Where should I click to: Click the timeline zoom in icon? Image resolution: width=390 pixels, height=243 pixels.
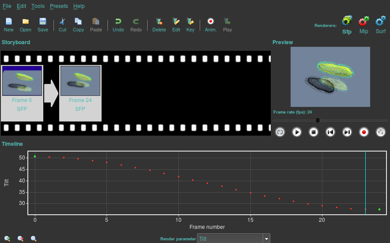8,239
